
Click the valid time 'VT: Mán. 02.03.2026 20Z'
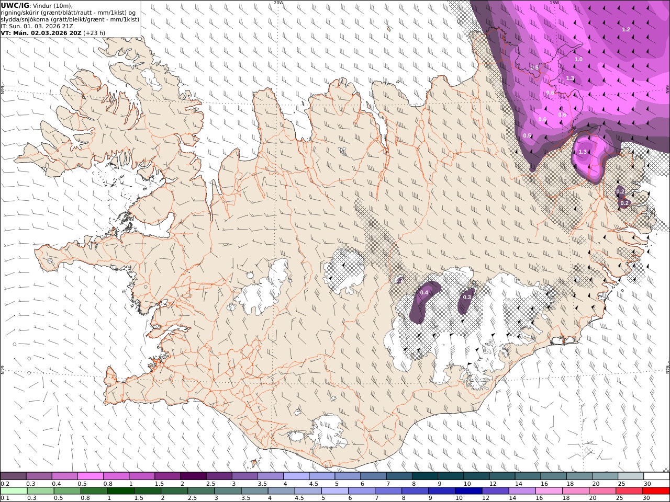click(41, 33)
